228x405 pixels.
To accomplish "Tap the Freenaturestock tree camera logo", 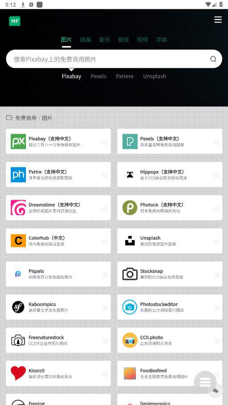I will tap(18, 340).
